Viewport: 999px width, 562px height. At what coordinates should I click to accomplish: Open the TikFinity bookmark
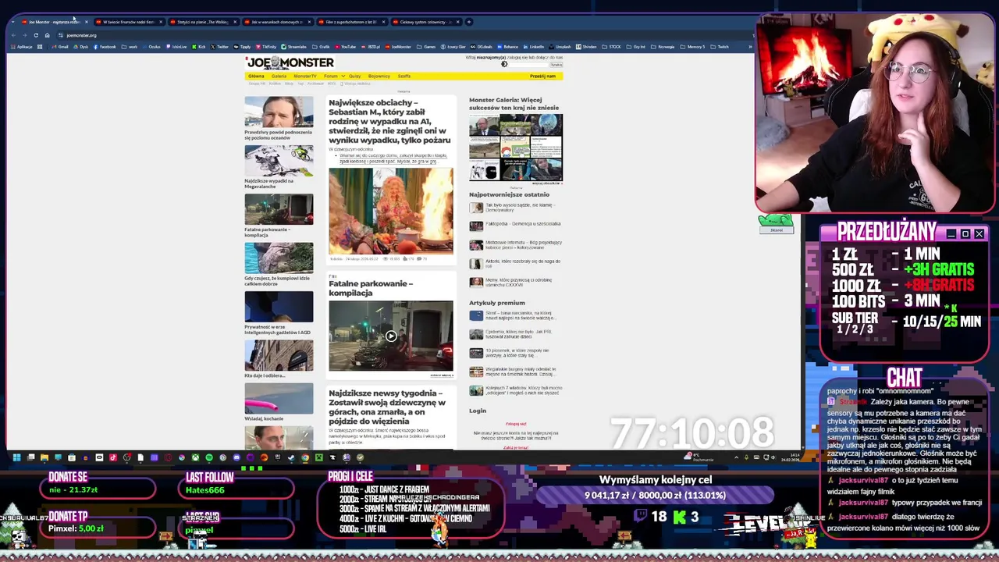tap(265, 47)
